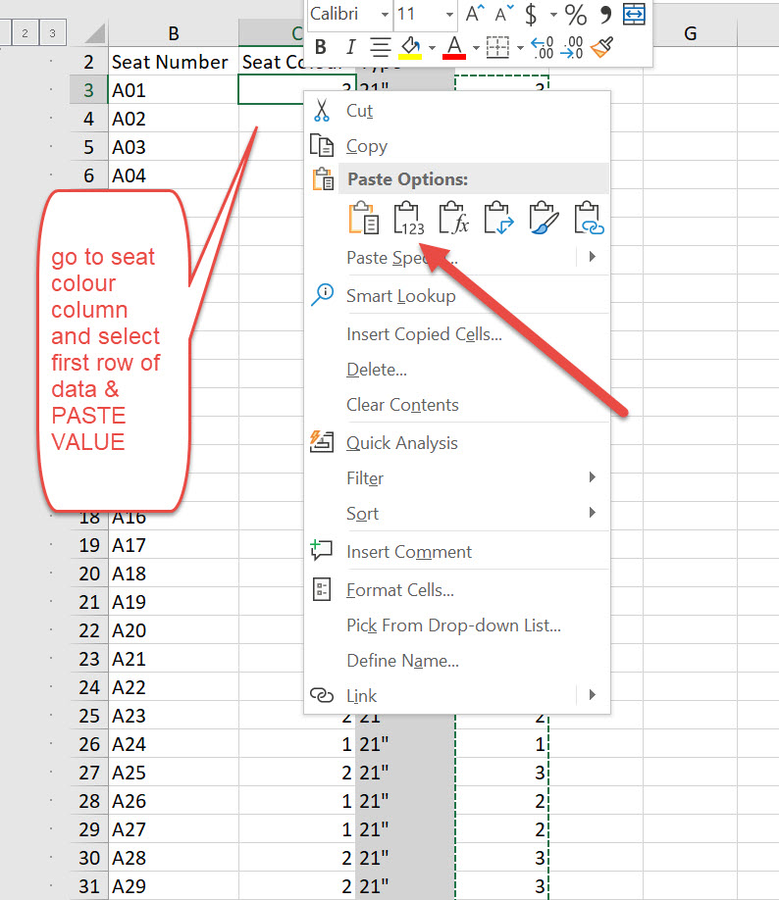Open the Calibri font name dropdown
Viewport: 779px width, 900px height.
click(383, 15)
